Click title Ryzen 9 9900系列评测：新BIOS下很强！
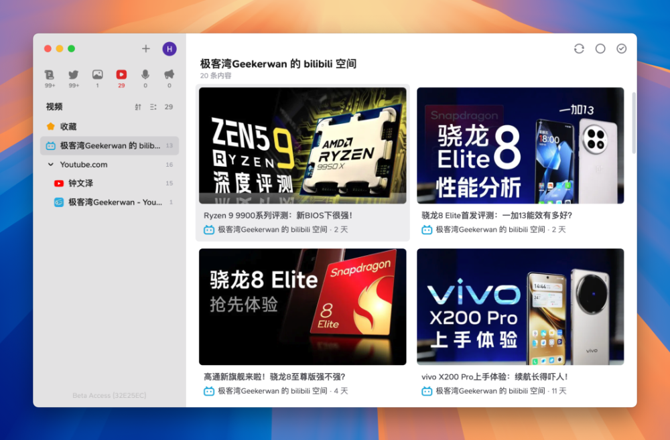 (x=278, y=216)
